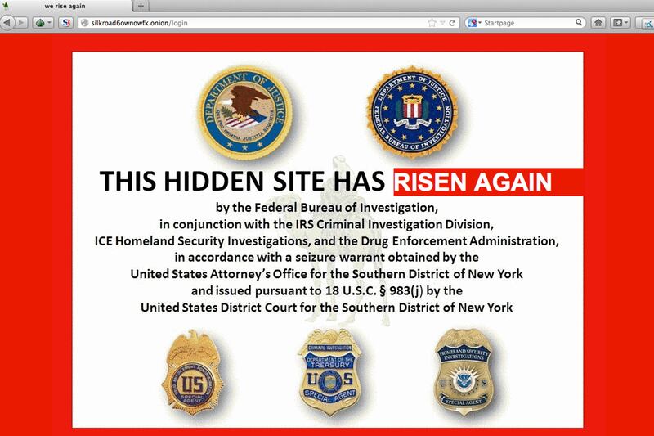Image resolution: width=654 pixels, height=436 pixels.
Task: Open the bookmarks menu button
Action: [620, 23]
